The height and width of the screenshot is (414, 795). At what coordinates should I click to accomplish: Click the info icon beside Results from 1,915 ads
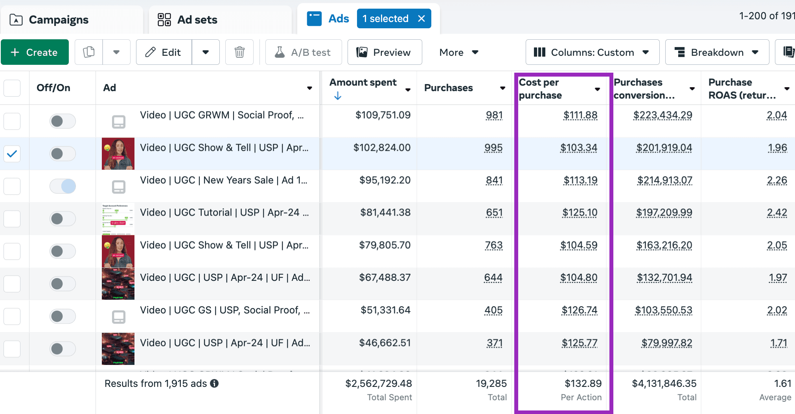pyautogui.click(x=214, y=383)
